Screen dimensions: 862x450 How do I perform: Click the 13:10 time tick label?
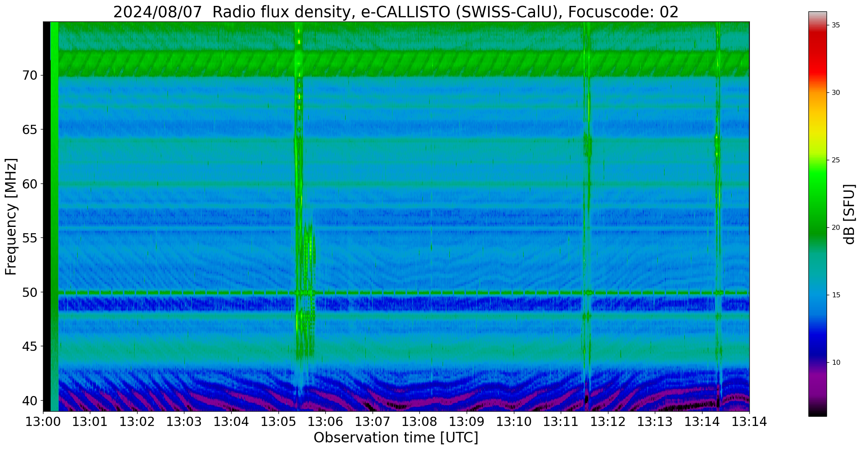[514, 422]
